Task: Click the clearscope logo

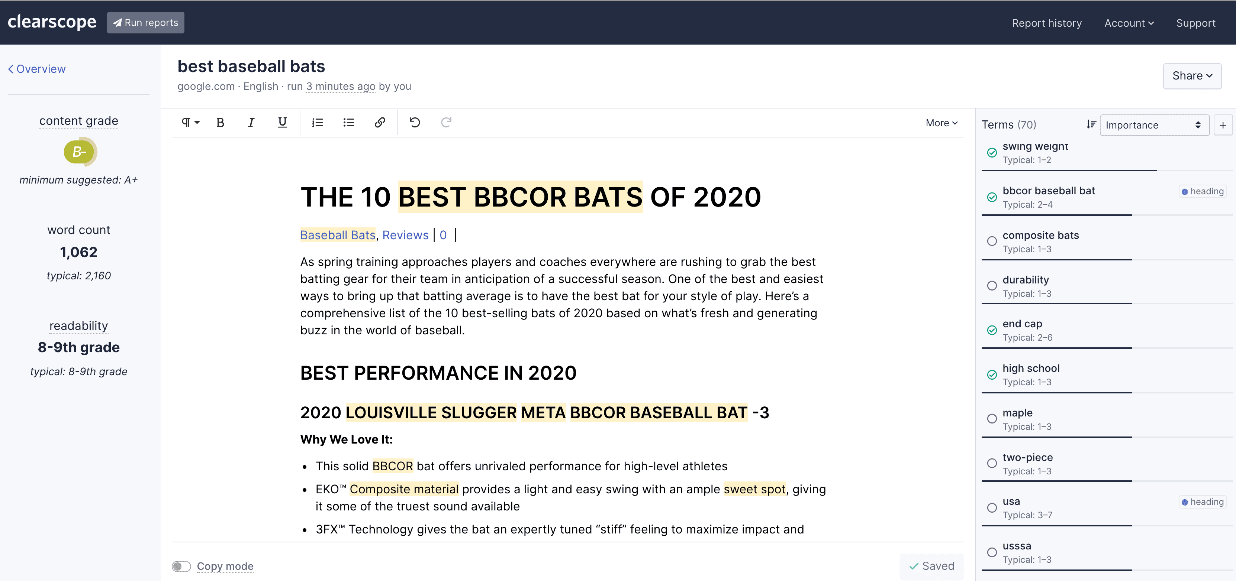Action: pyautogui.click(x=52, y=22)
